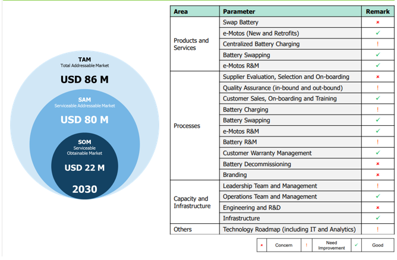Select the Engineering and R&D cell
This screenshot has width=397, height=260.
(291, 208)
